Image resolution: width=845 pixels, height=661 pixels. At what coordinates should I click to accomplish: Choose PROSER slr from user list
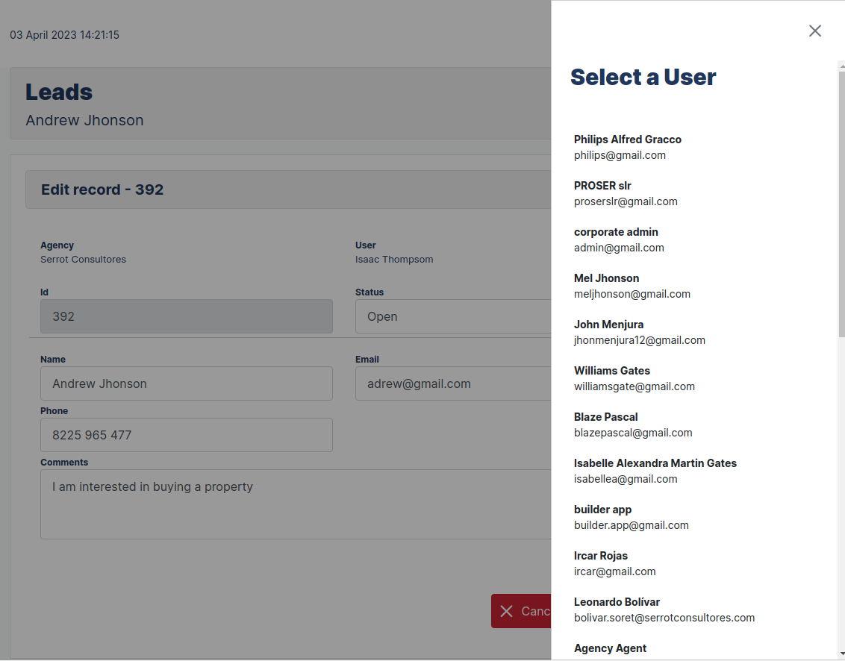coord(626,193)
